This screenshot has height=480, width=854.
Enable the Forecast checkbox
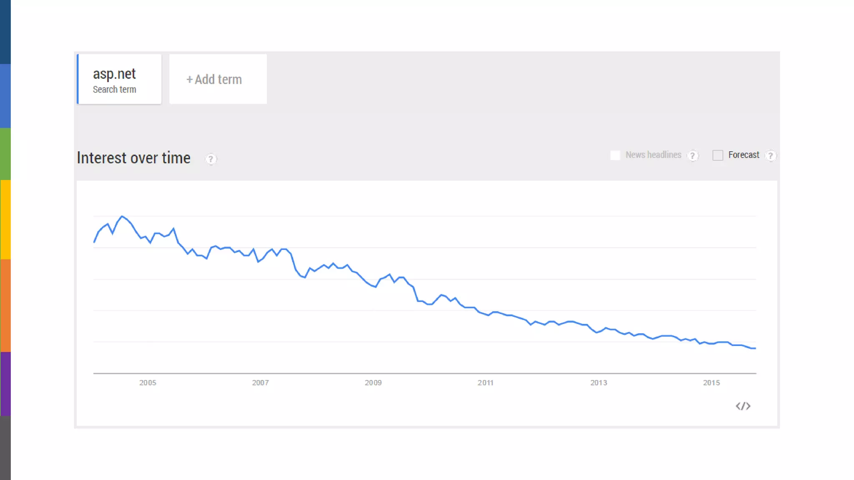[718, 155]
